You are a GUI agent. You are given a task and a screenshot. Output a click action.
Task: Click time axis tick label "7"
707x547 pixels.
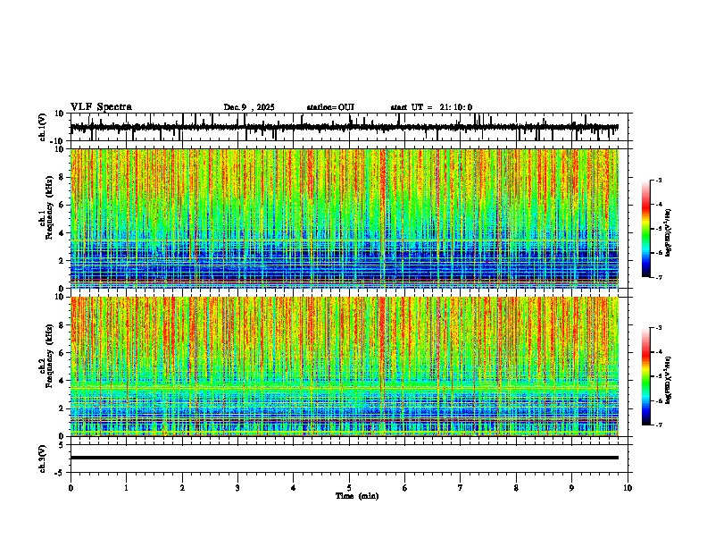461,488
